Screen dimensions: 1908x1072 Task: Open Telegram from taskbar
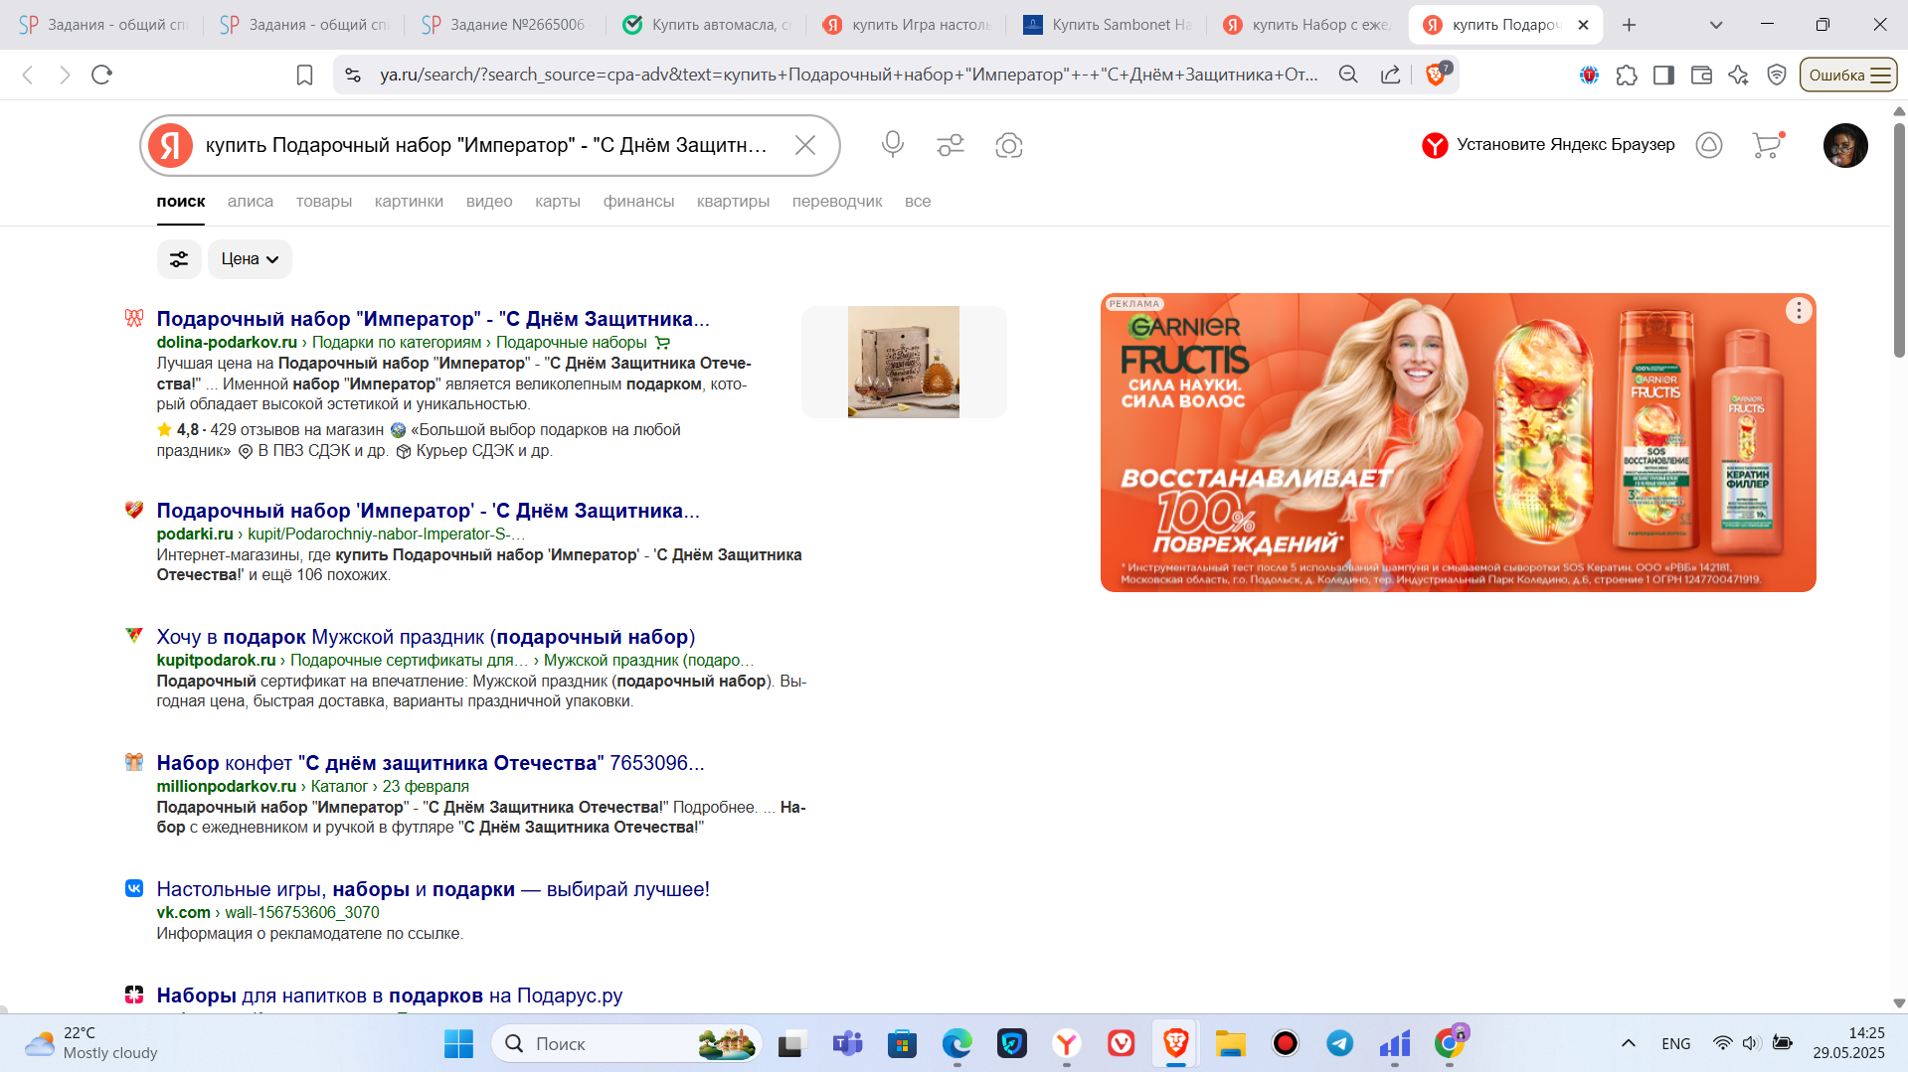1339,1043
